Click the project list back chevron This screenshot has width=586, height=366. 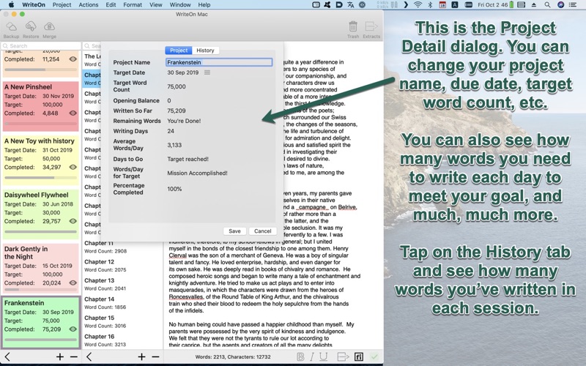pos(7,356)
